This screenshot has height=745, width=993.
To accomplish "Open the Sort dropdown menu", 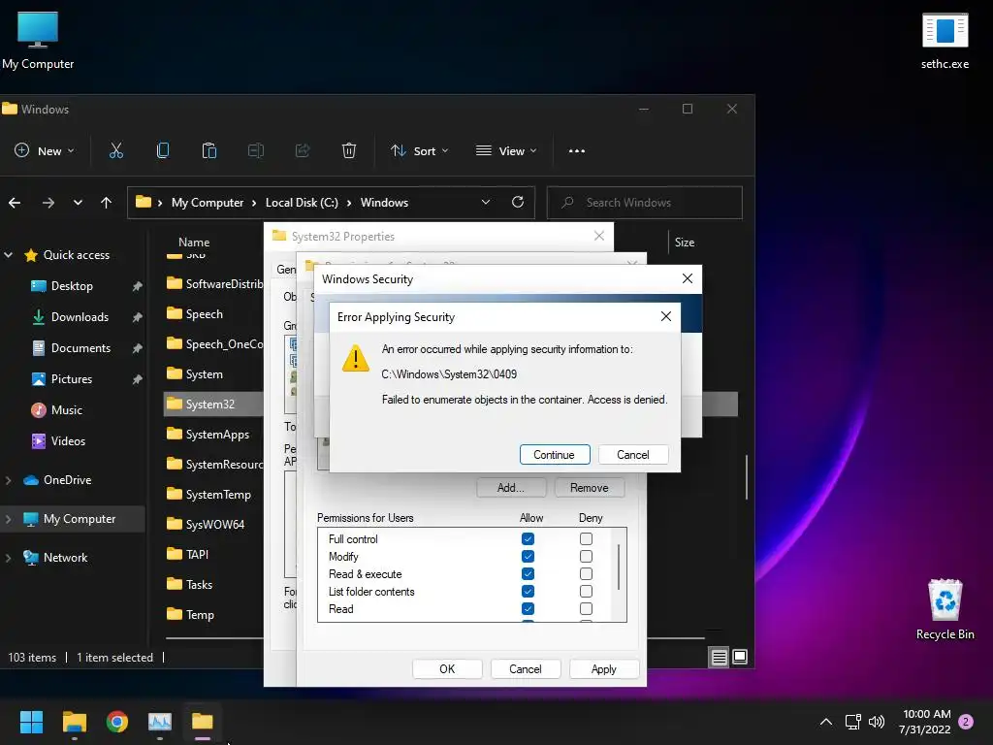I will pos(419,150).
